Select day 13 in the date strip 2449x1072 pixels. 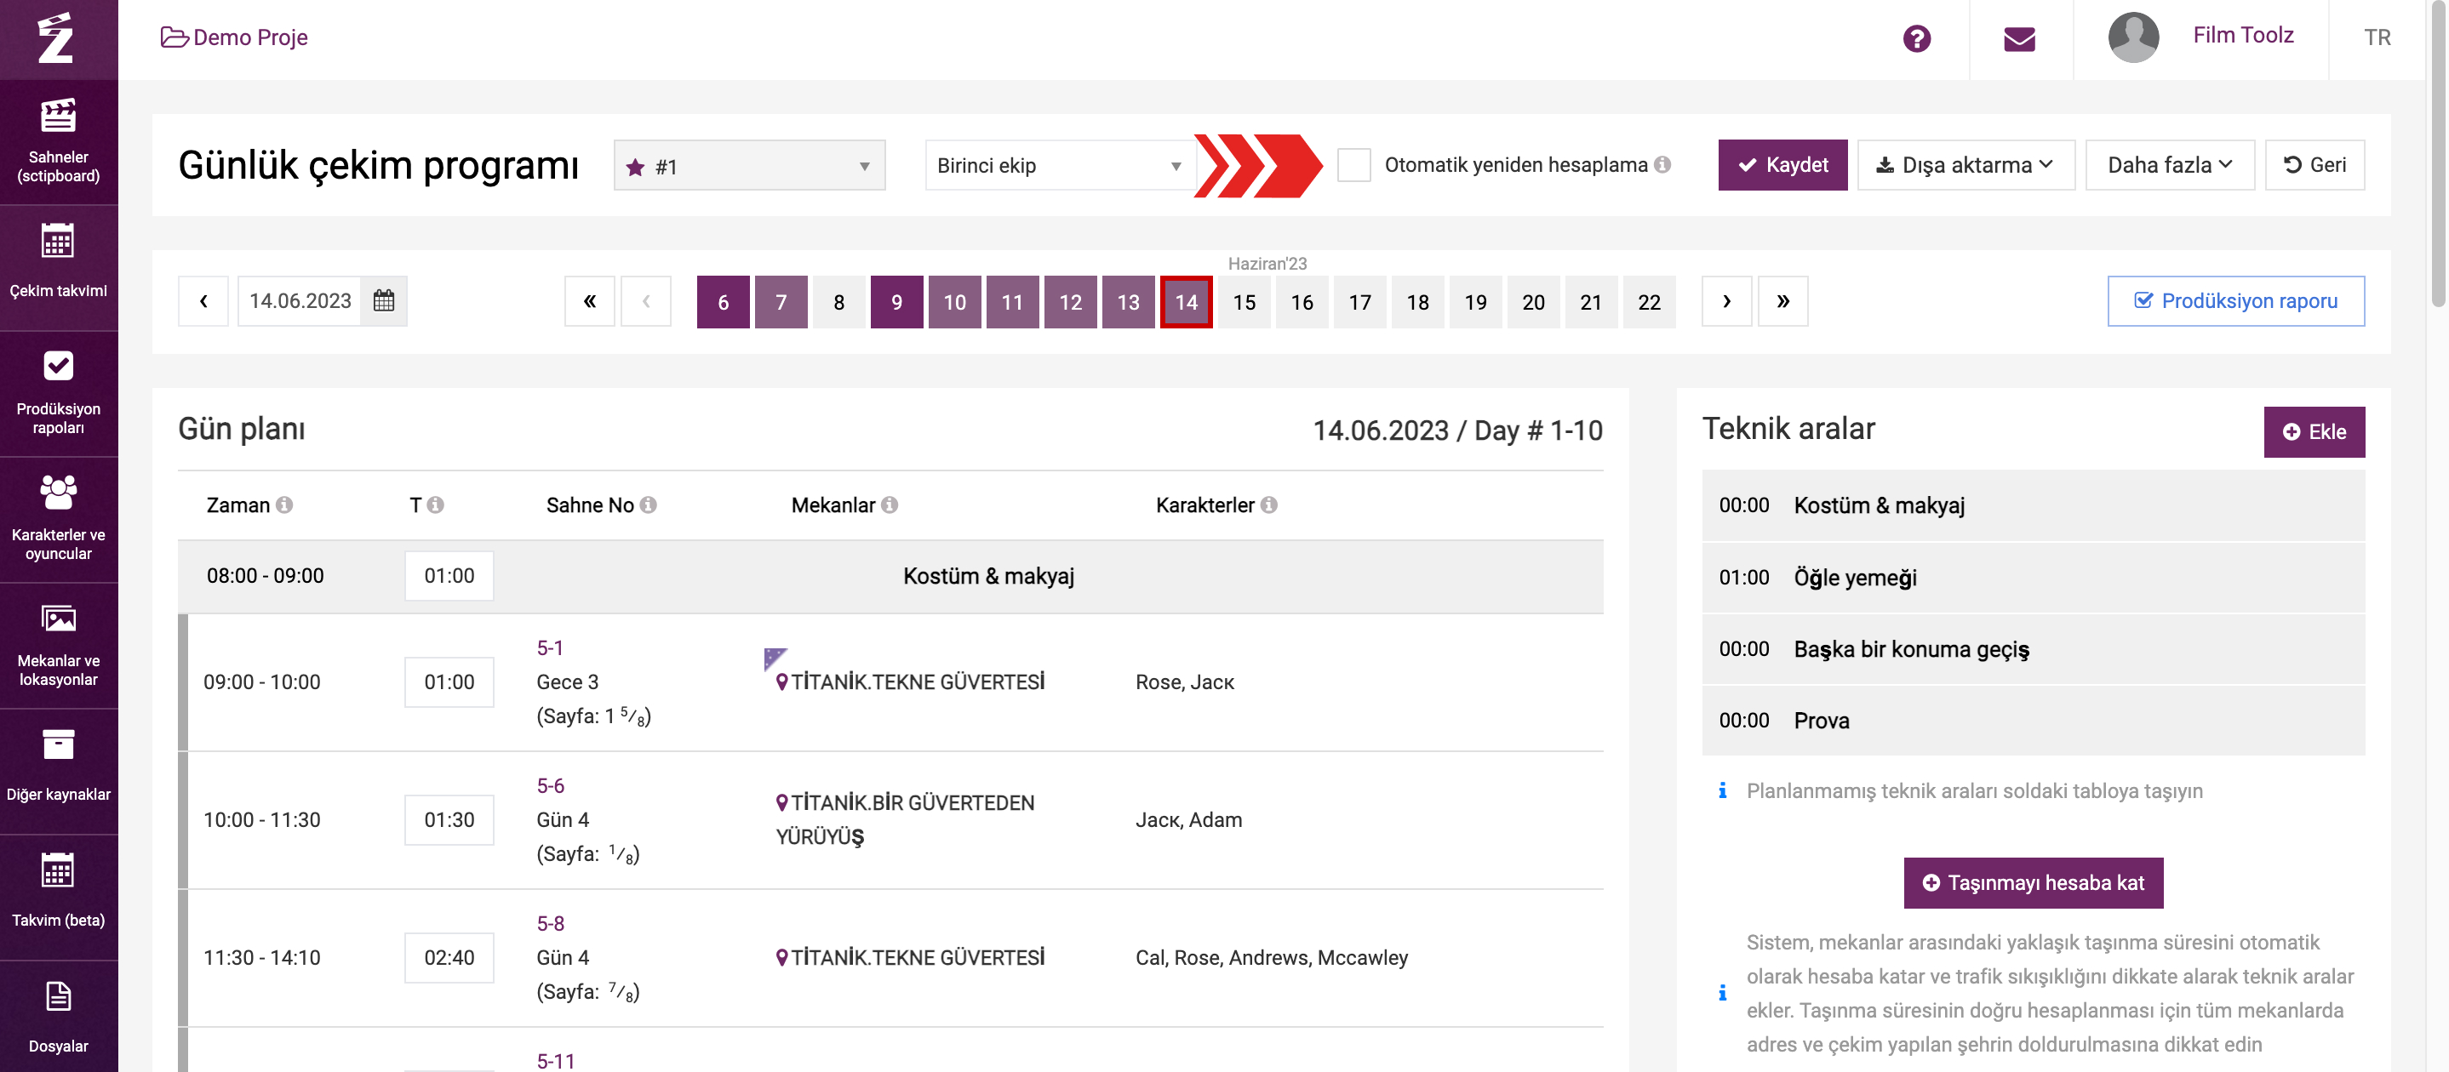[x=1129, y=302]
